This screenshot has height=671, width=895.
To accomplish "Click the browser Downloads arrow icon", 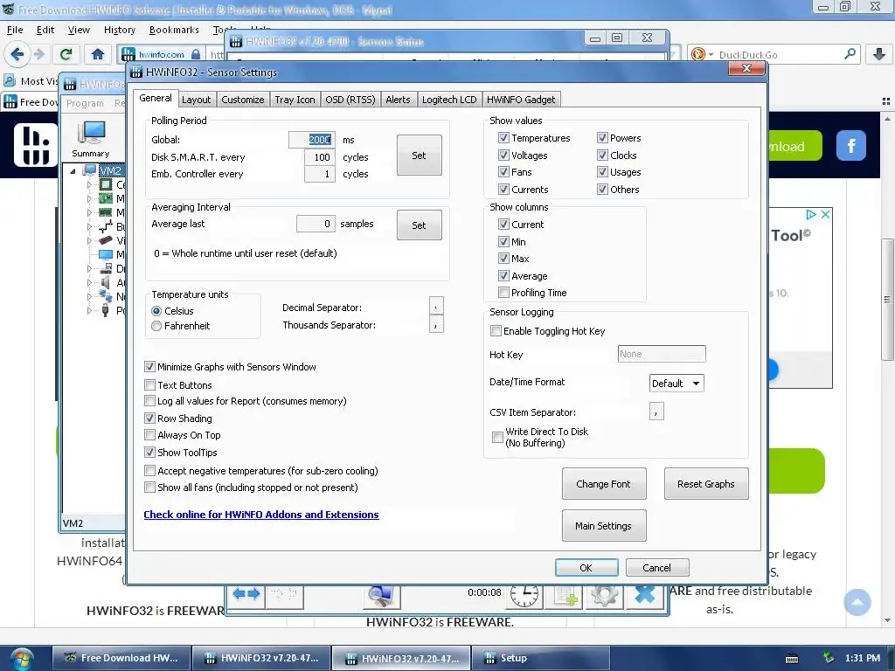I will coord(879,54).
